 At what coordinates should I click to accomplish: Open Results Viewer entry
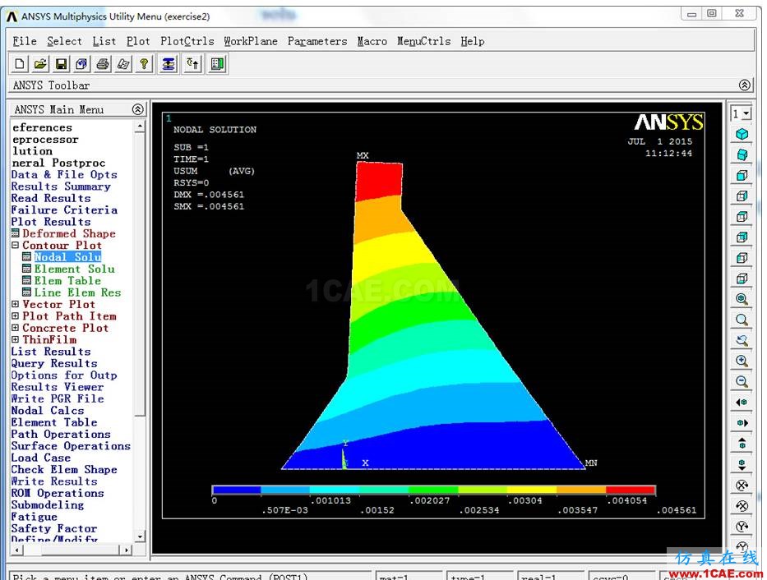[58, 386]
